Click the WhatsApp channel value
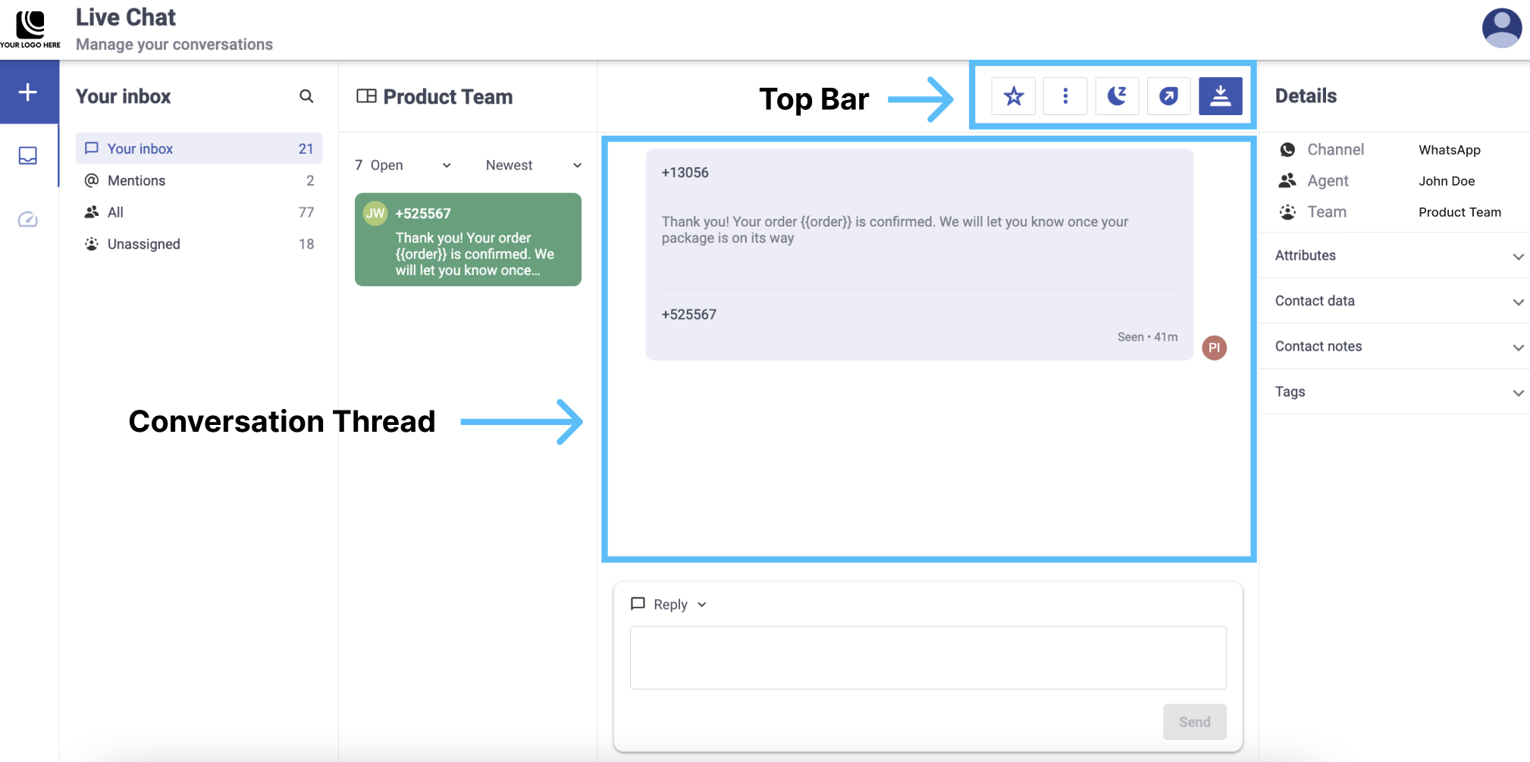The width and height of the screenshot is (1530, 762). 1450,150
